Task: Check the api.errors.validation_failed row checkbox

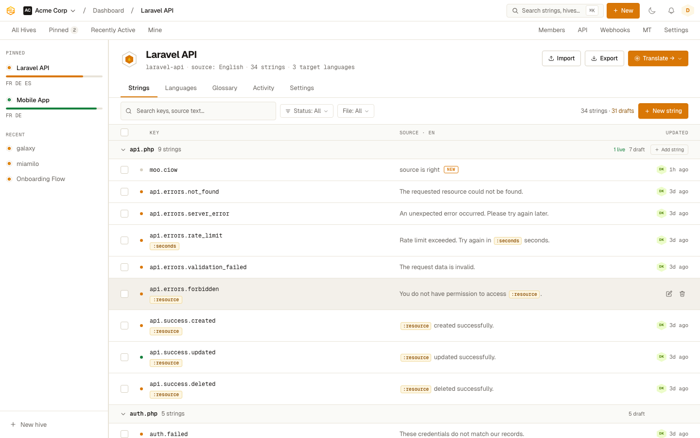Action: (x=124, y=267)
